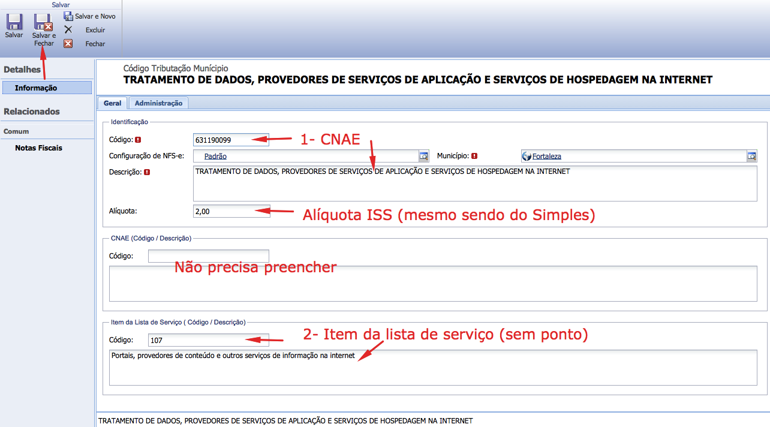Click the Padrão link in NFS-e configuration
770x427 pixels.
pos(215,156)
